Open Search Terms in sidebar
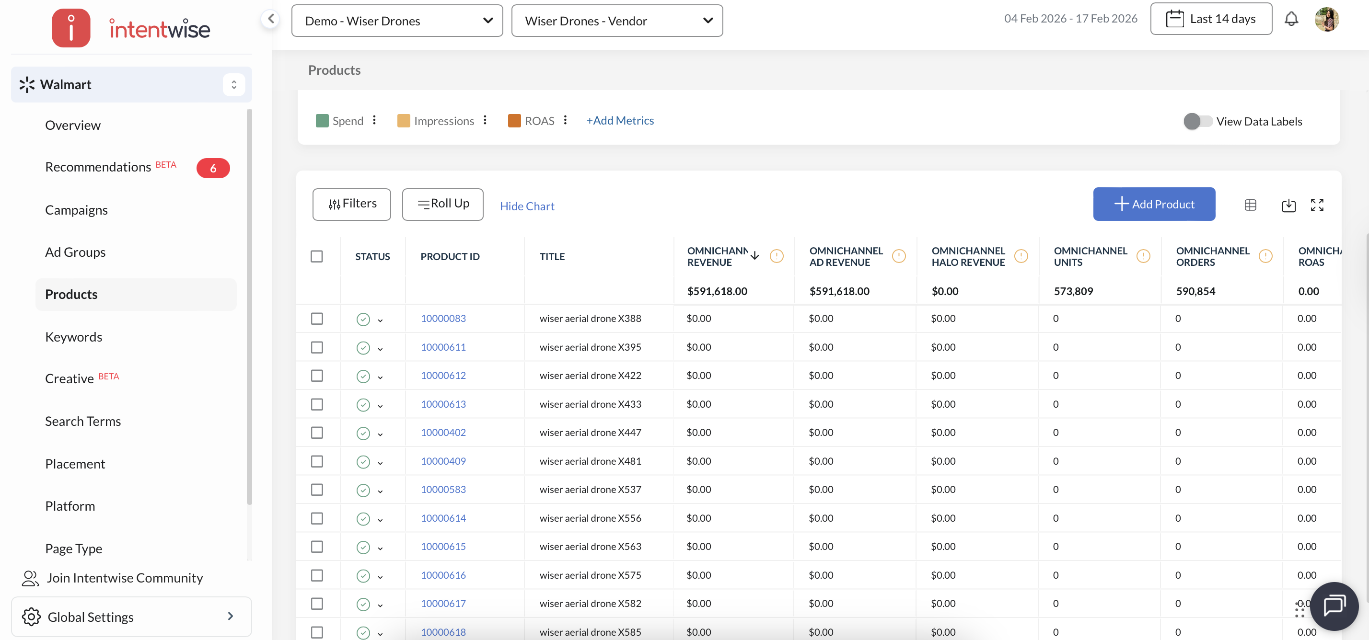 [83, 421]
